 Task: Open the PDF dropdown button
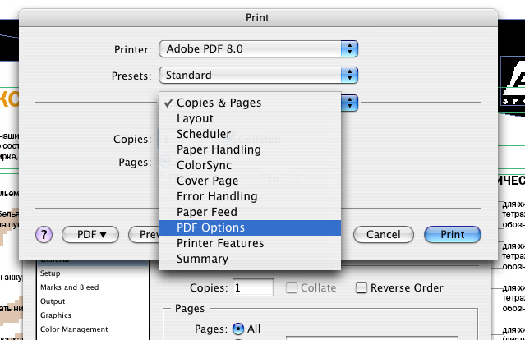tap(90, 234)
